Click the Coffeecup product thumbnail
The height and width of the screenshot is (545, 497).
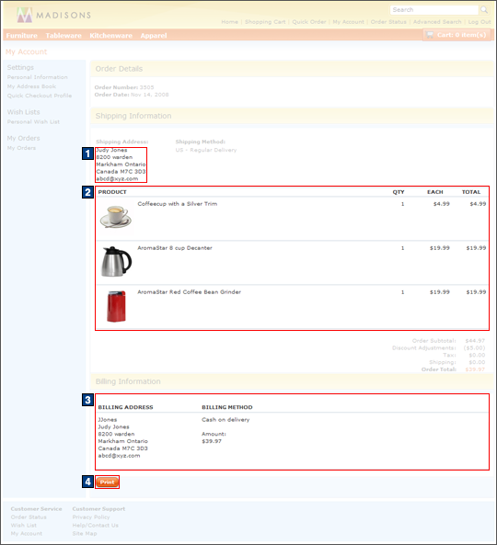pyautogui.click(x=116, y=217)
